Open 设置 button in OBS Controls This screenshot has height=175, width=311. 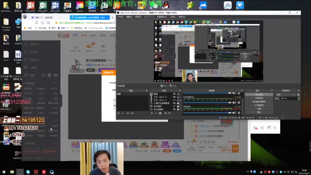[259, 109]
